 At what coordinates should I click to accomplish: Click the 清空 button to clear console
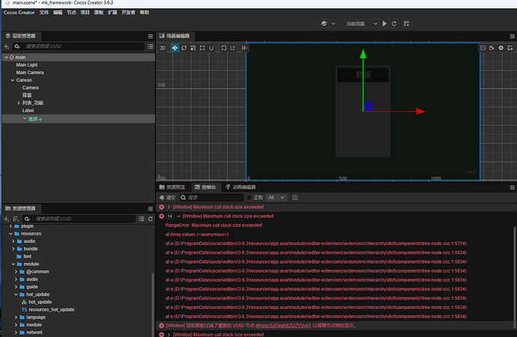pyautogui.click(x=166, y=197)
